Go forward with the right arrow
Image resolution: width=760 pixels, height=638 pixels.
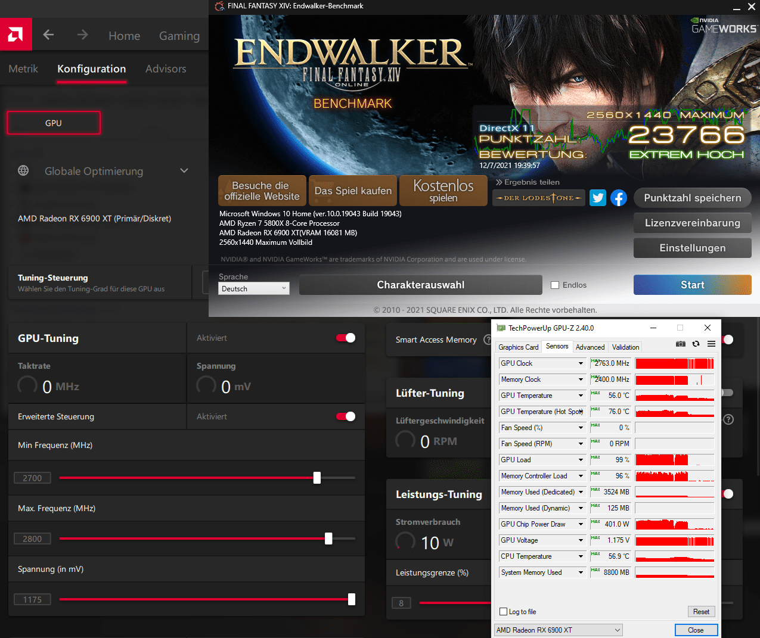pos(82,35)
